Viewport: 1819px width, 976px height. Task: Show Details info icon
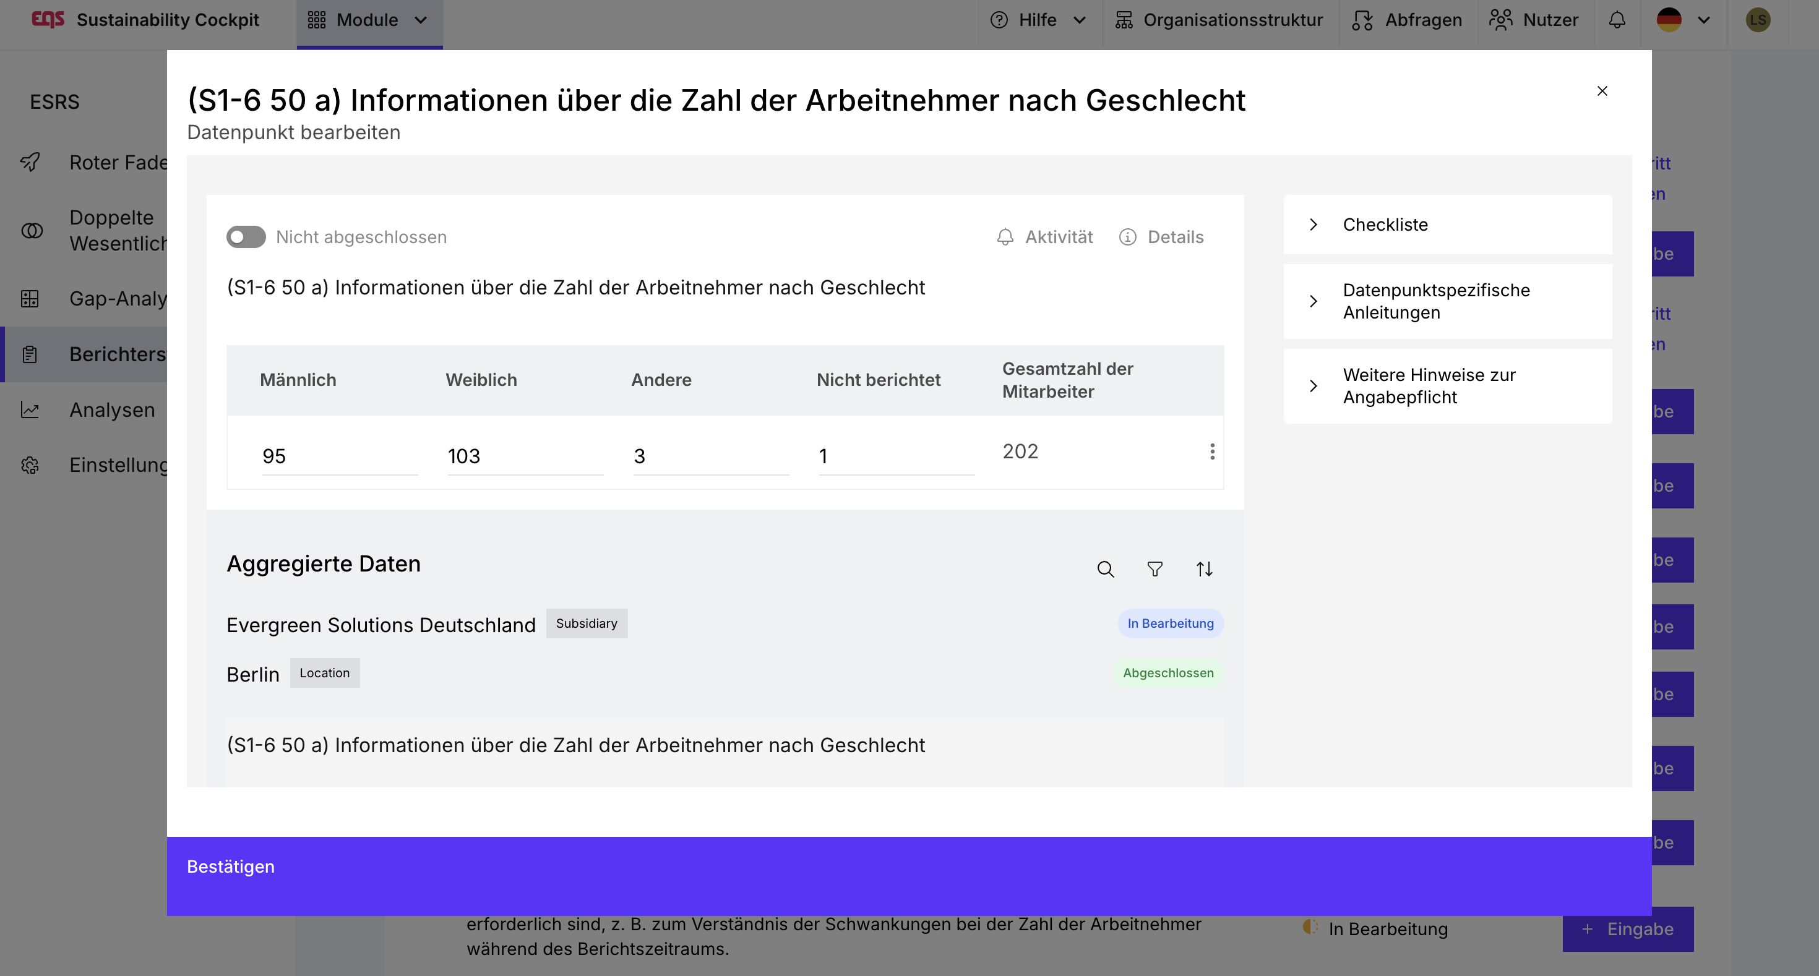pyautogui.click(x=1161, y=237)
